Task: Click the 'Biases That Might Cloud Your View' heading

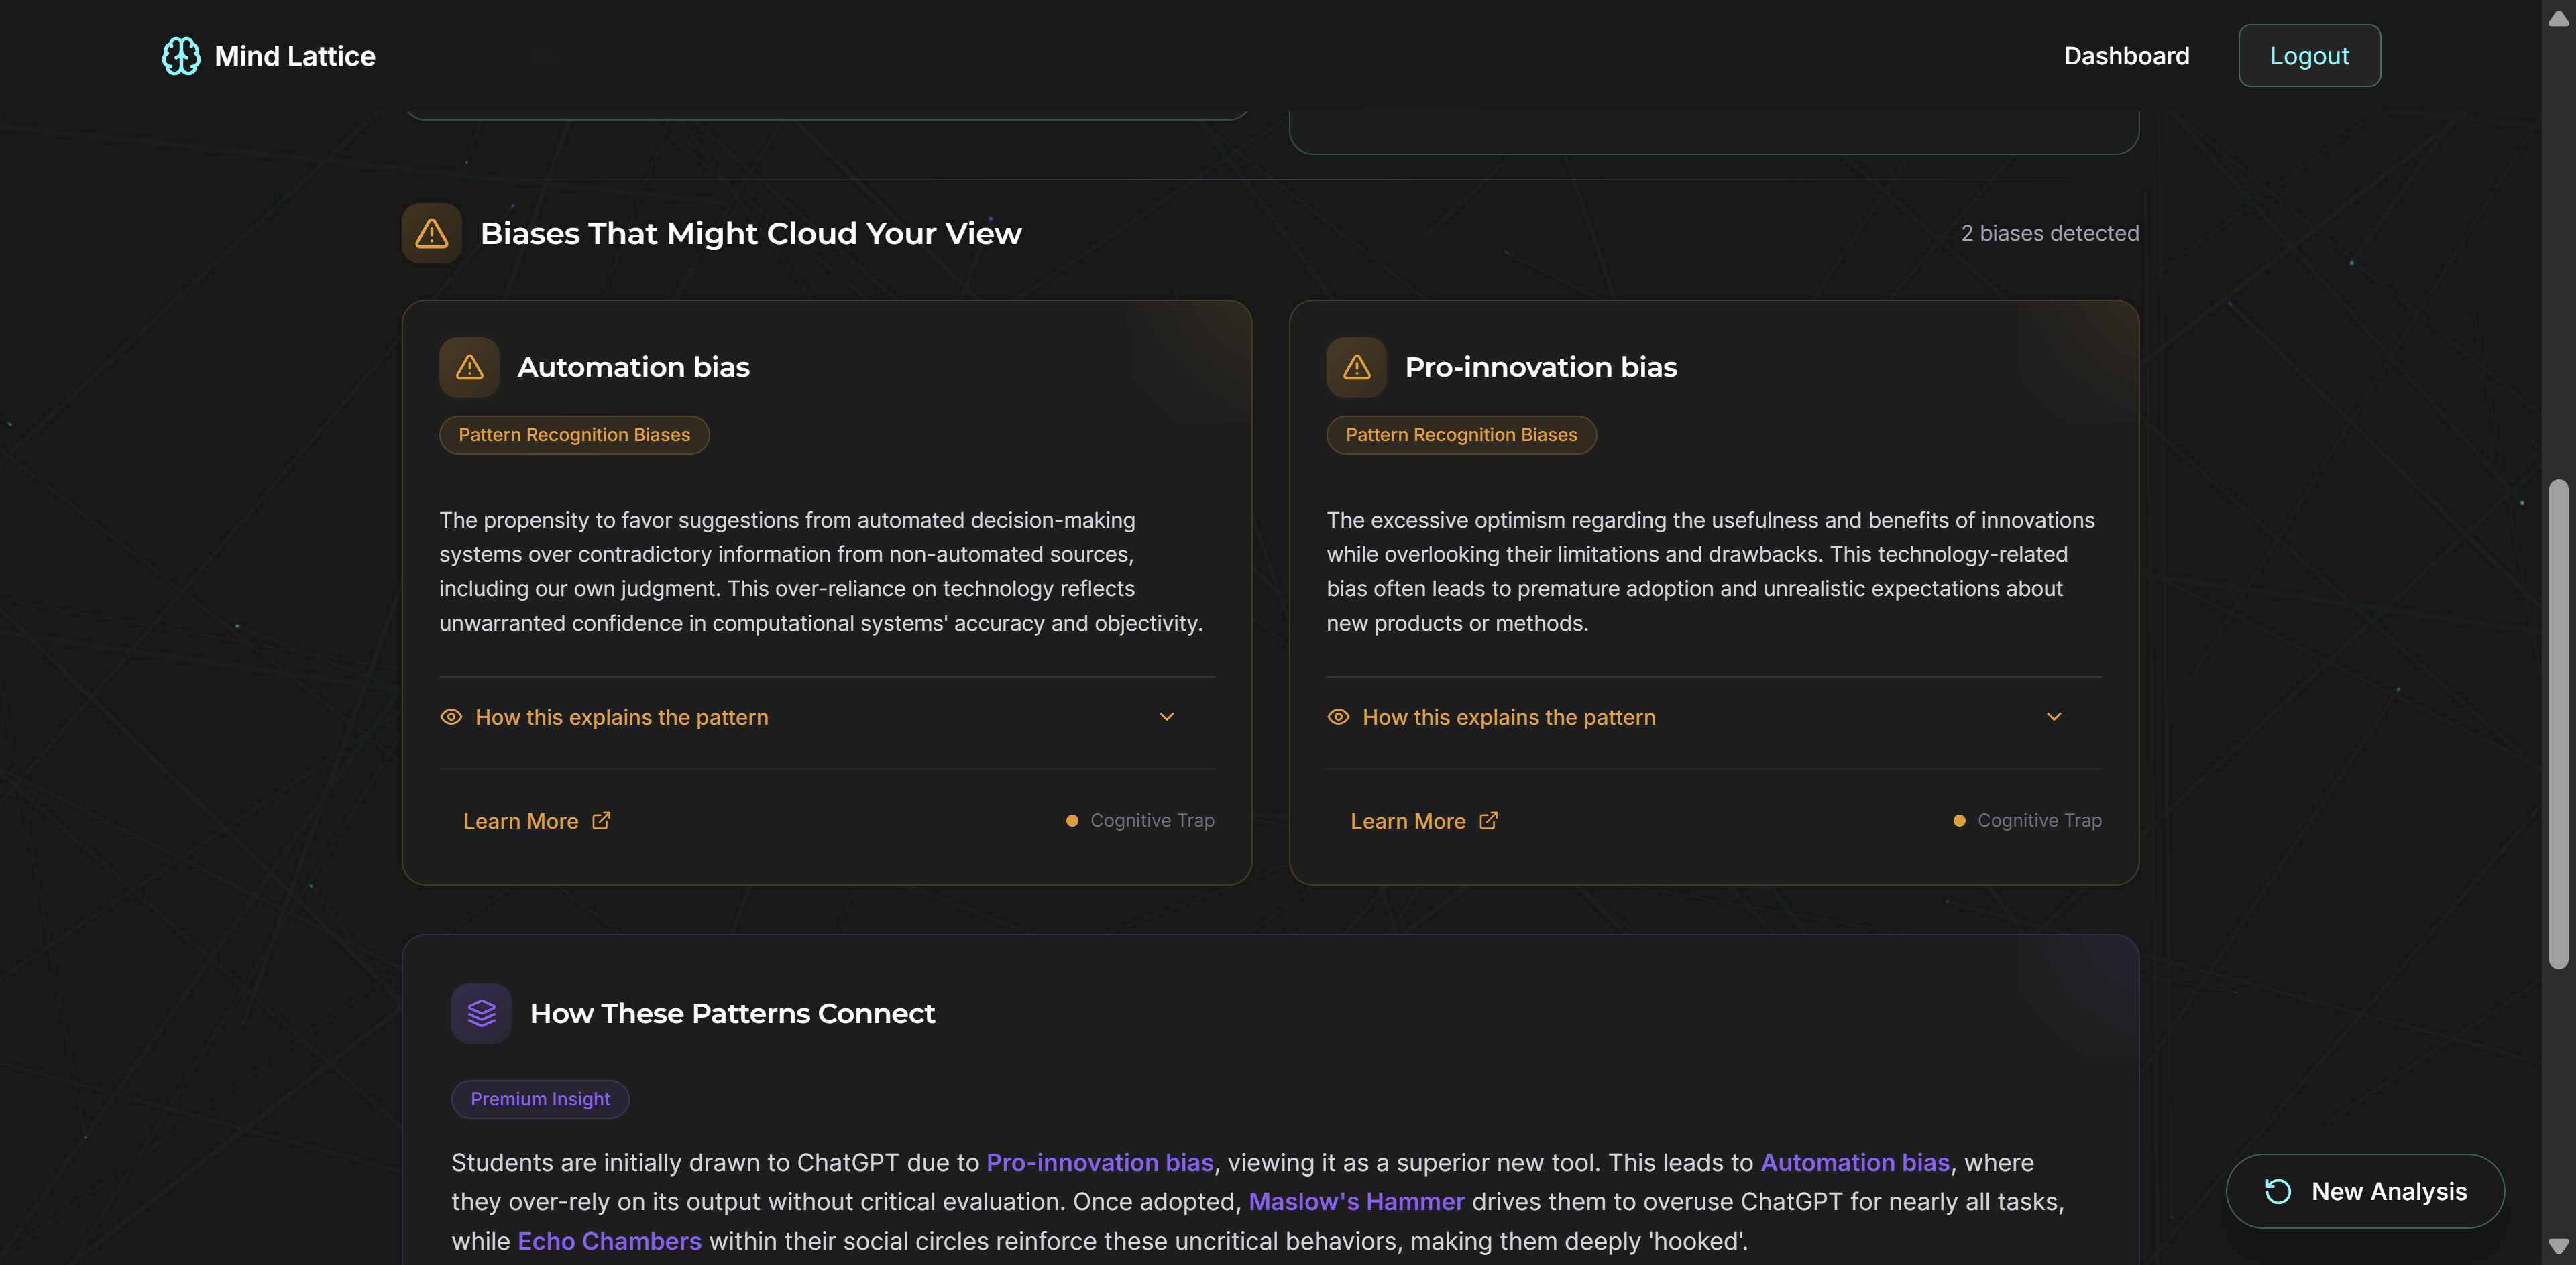Action: click(750, 233)
